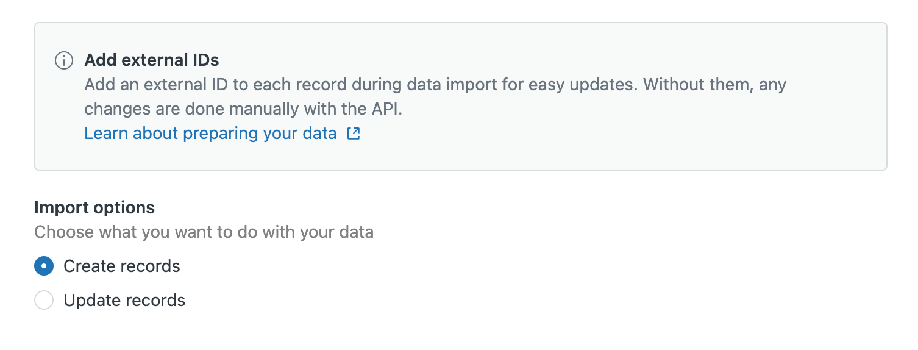Select the Create records radio circle
Screen dimensions: 918x350
pyautogui.click(x=44, y=266)
